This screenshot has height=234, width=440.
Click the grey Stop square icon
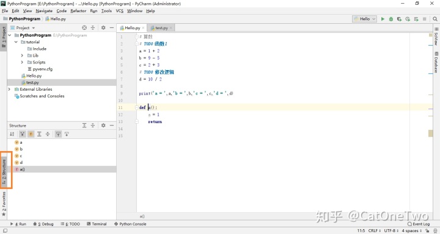coord(425,19)
